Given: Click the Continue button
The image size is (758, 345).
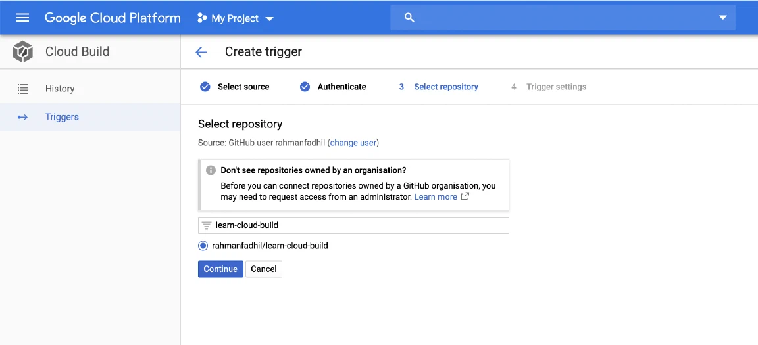Looking at the screenshot, I should [220, 269].
